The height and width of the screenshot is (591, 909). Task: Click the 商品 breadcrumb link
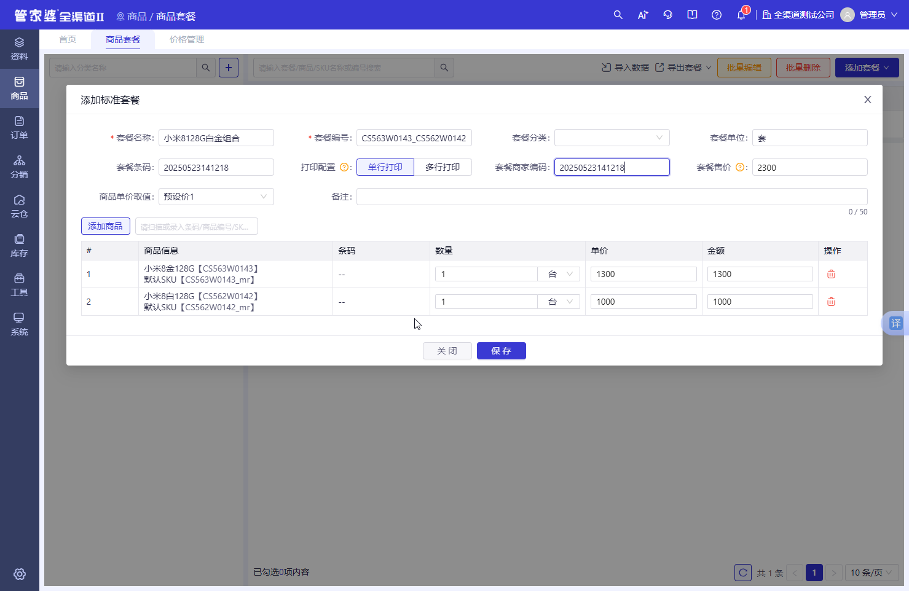click(x=137, y=16)
